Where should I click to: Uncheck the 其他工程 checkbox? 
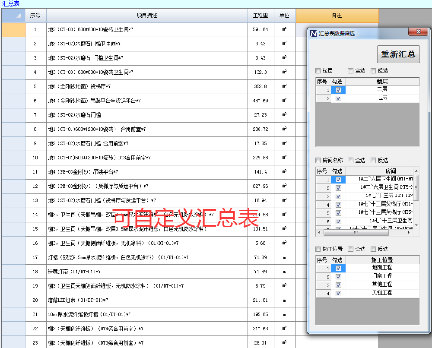(338, 285)
